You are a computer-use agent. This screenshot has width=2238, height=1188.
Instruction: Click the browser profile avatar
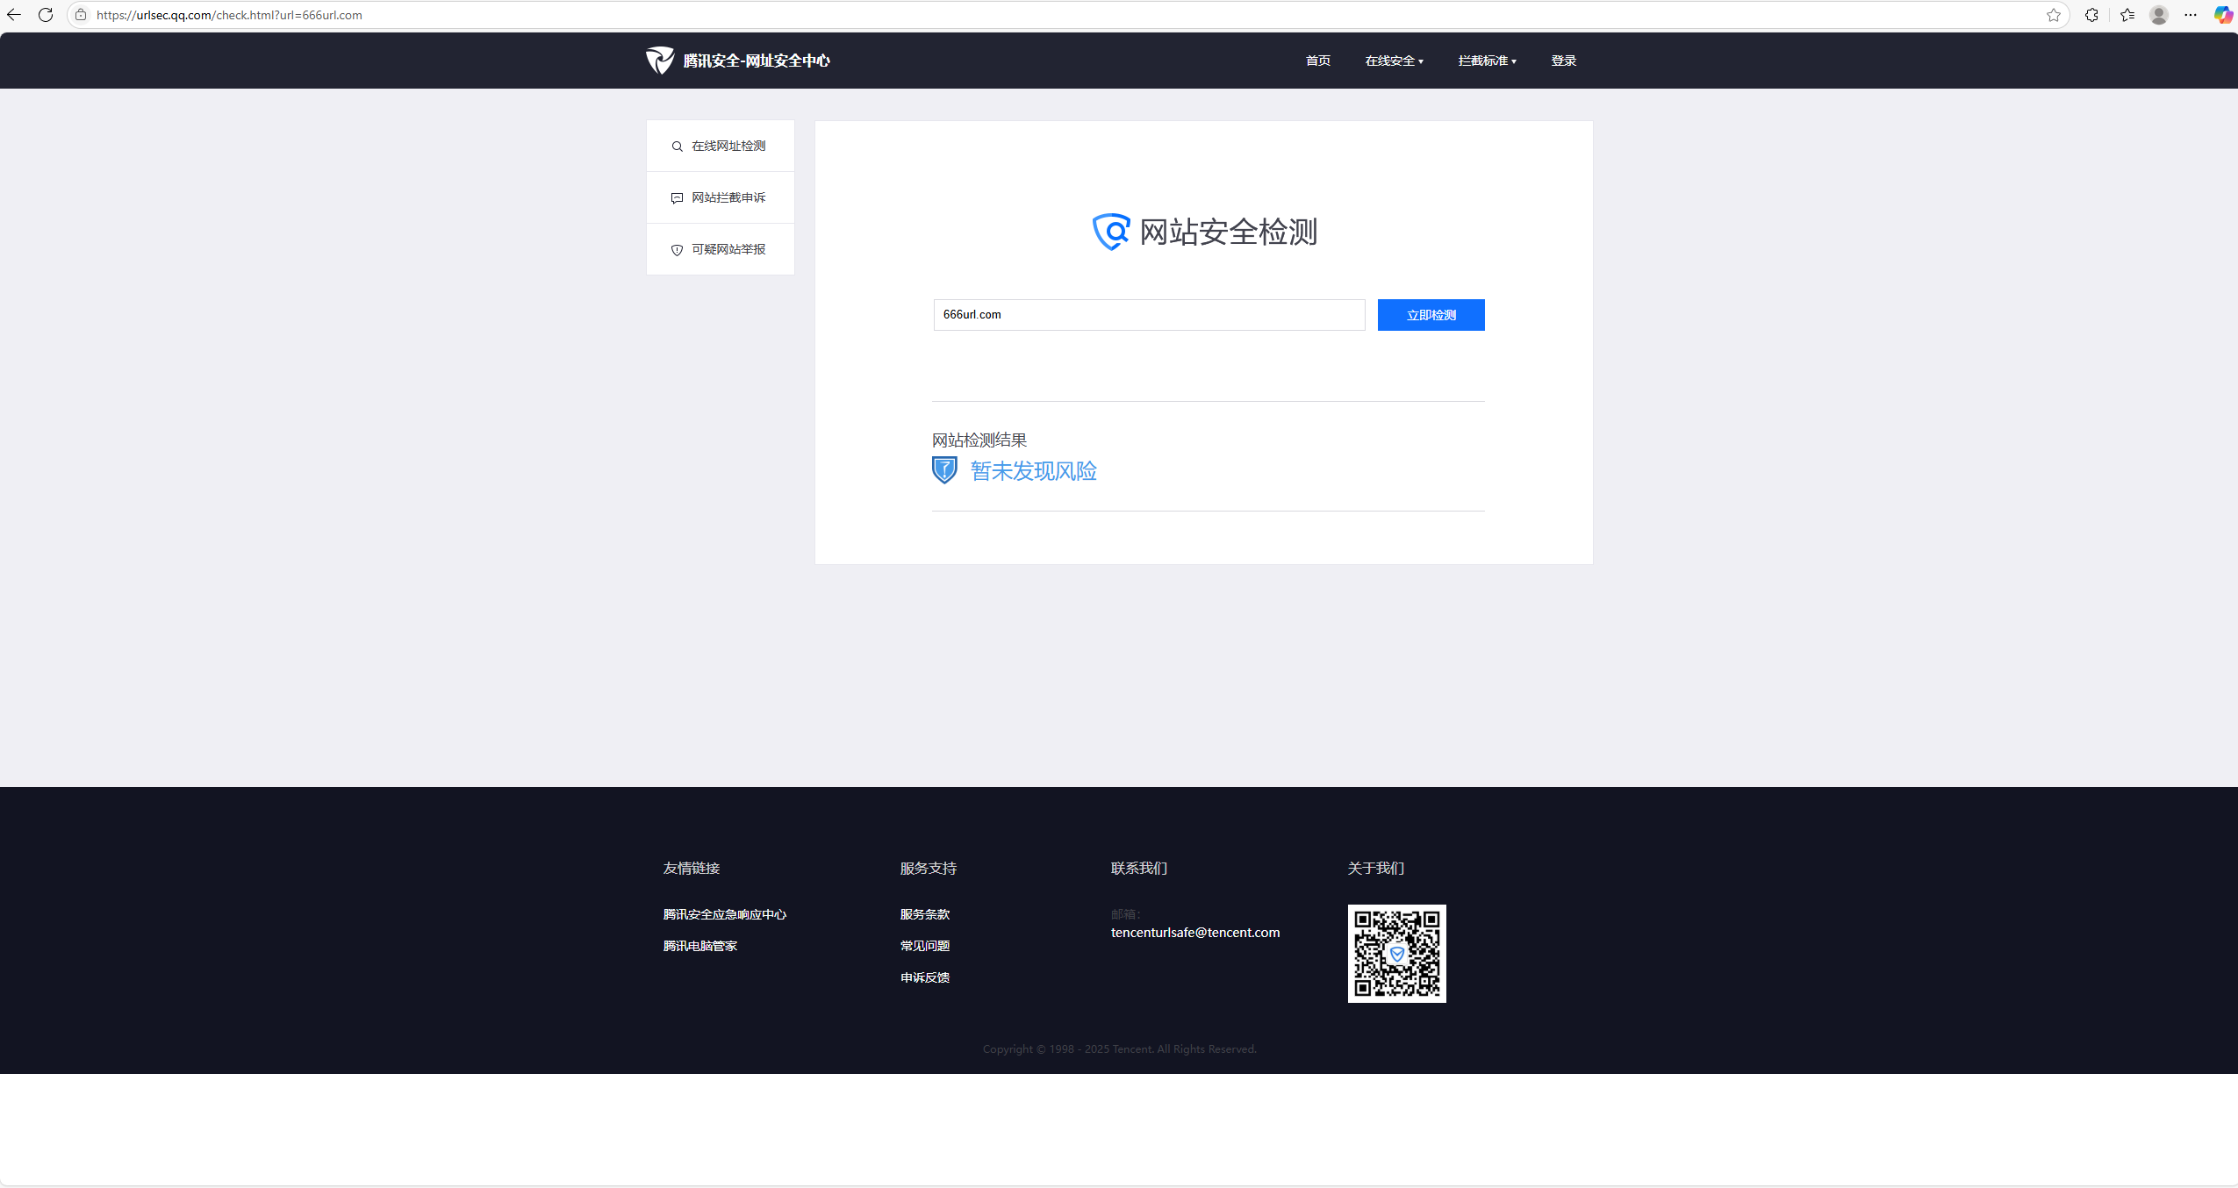[2159, 15]
